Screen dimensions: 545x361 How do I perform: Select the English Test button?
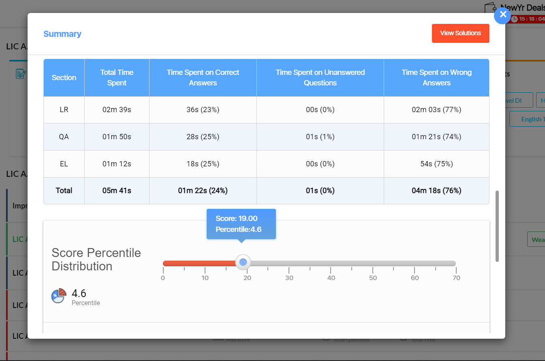(531, 119)
